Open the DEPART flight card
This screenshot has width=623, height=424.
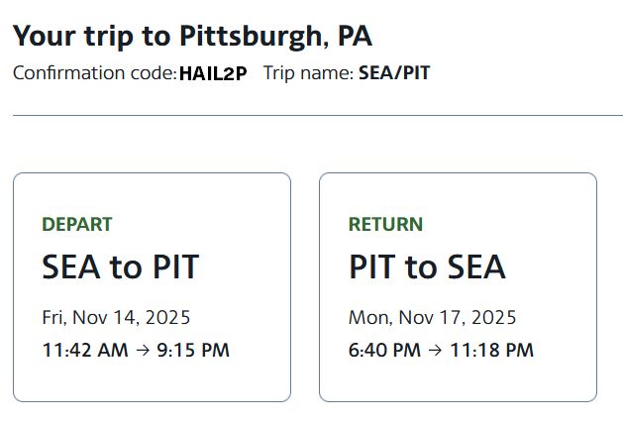click(152, 287)
